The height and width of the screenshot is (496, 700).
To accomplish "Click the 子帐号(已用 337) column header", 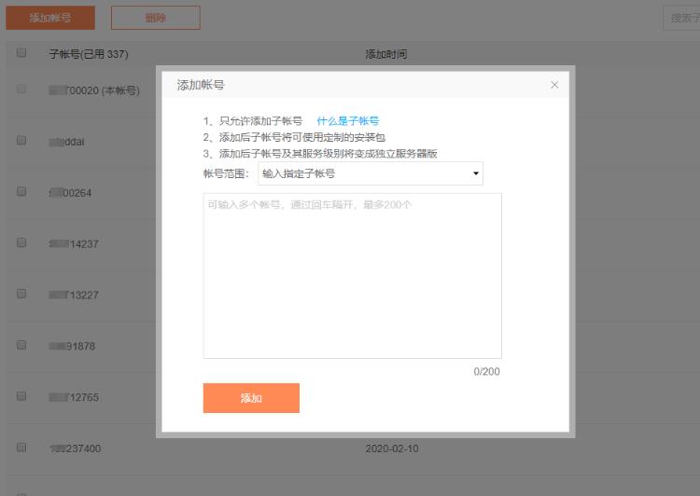I will click(89, 54).
